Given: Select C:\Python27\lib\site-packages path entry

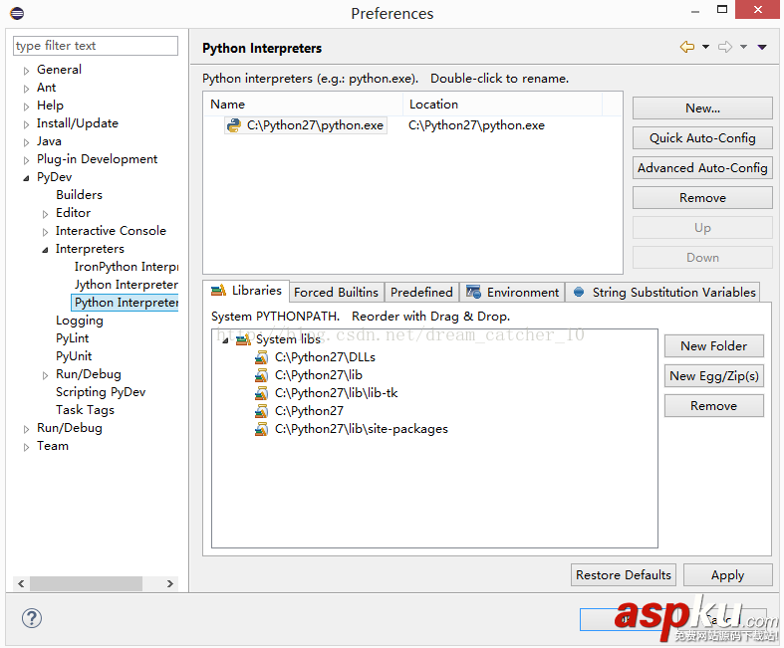Looking at the screenshot, I should click(361, 429).
